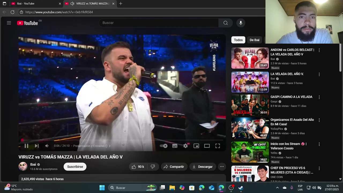Switch to theater mode

[207, 146]
